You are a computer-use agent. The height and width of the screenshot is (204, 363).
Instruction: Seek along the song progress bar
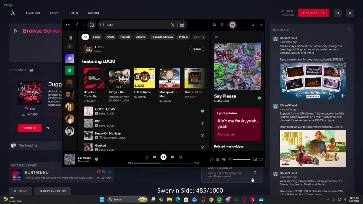coord(164,163)
